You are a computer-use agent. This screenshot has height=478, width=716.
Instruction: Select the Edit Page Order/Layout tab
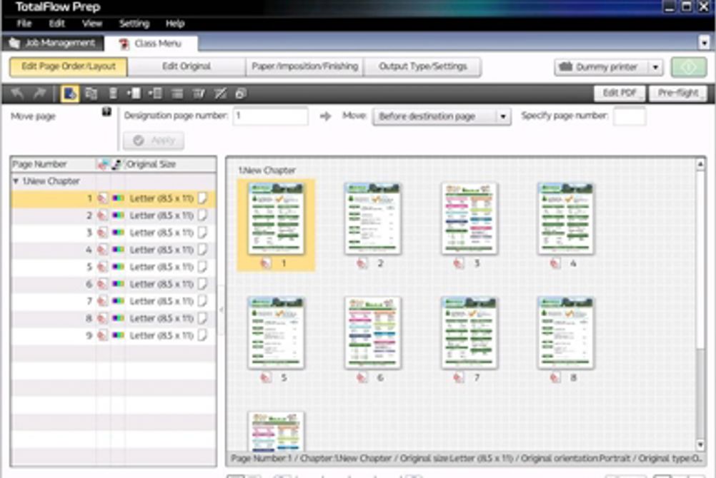tap(69, 66)
